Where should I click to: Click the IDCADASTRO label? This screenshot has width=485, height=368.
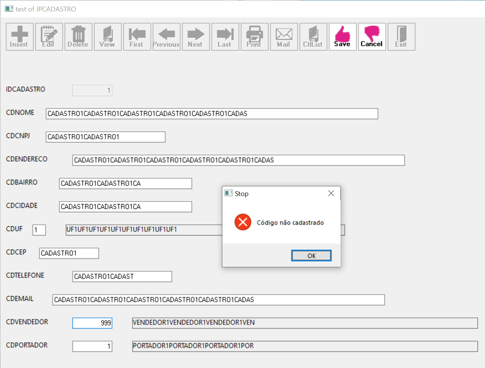tap(25, 89)
